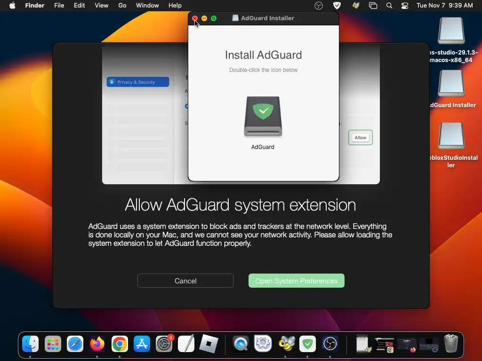Click the green zoom button of the AdGuard Installer
This screenshot has height=361, width=482.
[214, 18]
